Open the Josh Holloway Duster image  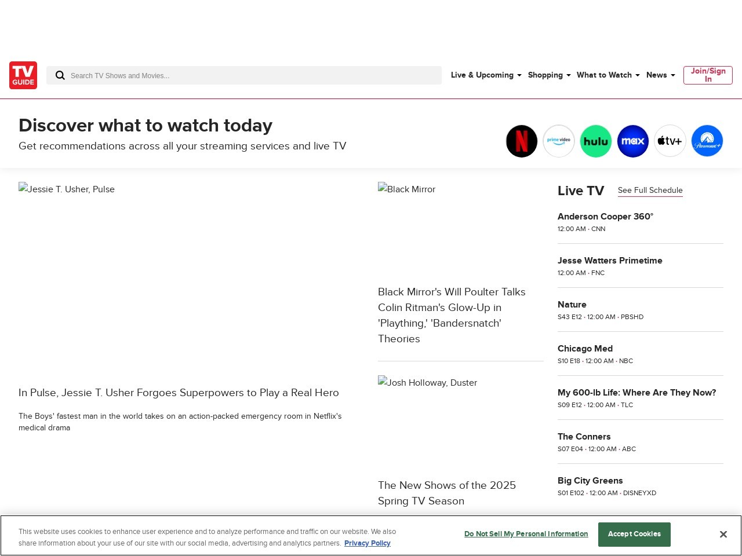[x=461, y=422]
